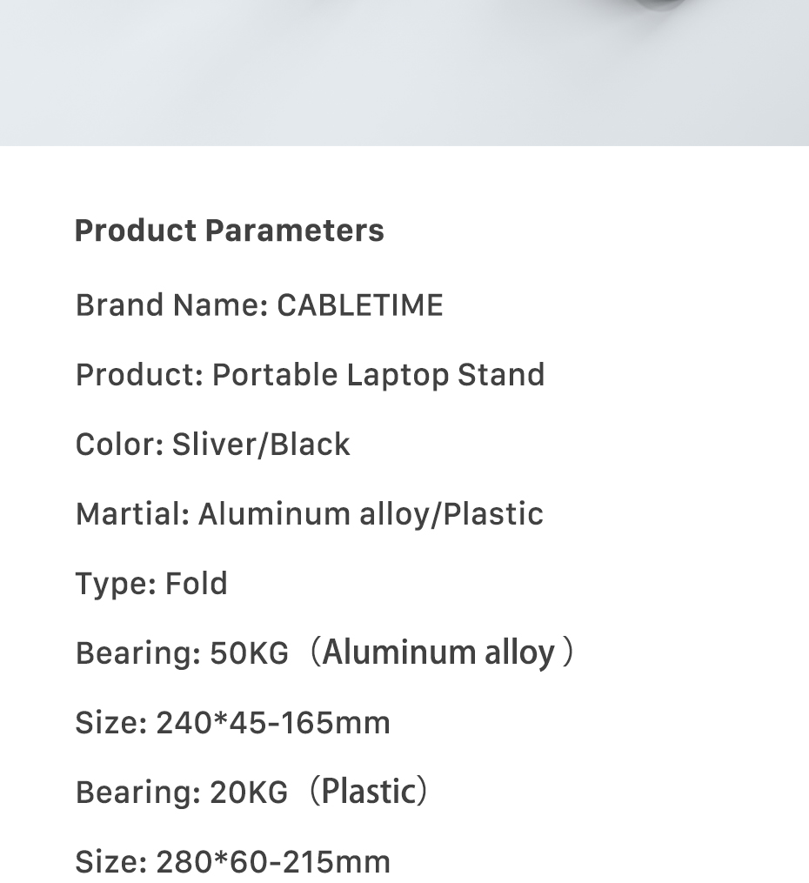Click the 20KG value
This screenshot has width=809, height=883.
(249, 793)
